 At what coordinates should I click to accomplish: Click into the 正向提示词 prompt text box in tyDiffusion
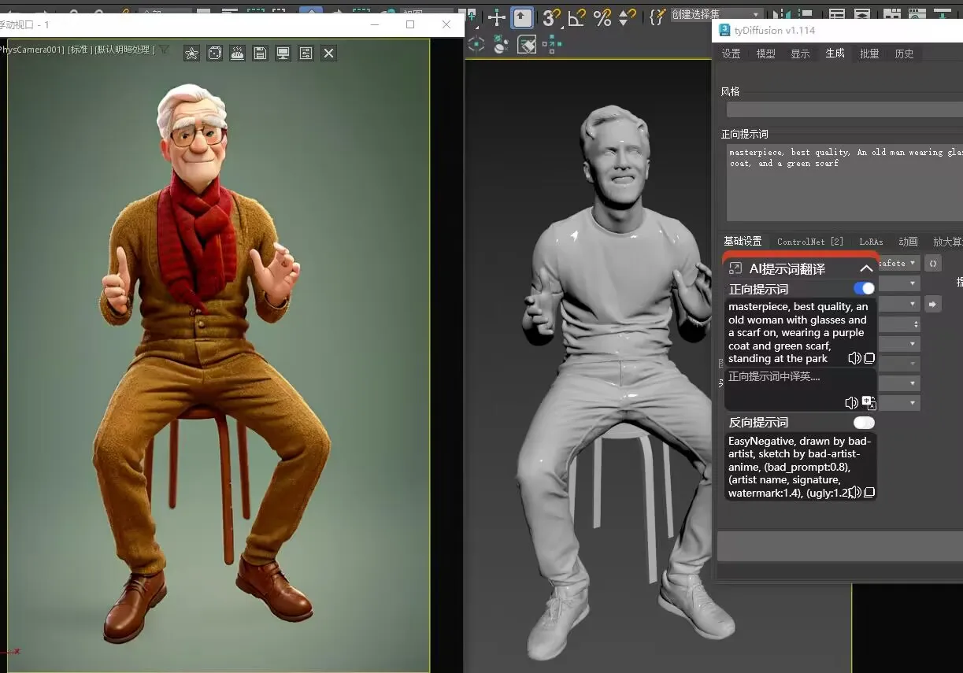click(844, 183)
